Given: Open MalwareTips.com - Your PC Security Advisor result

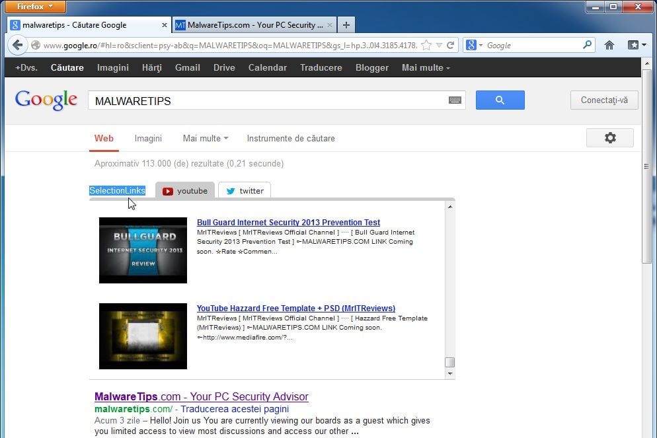Looking at the screenshot, I should coord(202,396).
